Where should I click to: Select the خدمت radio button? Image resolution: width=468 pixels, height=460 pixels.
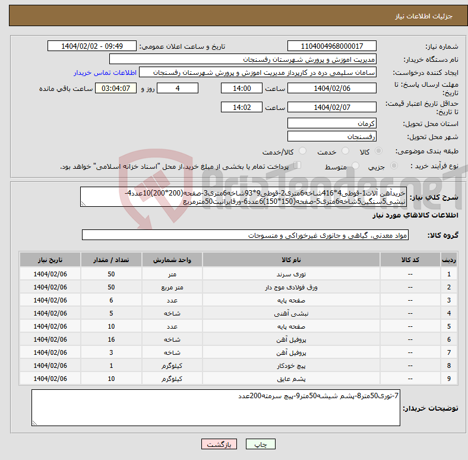345,151
